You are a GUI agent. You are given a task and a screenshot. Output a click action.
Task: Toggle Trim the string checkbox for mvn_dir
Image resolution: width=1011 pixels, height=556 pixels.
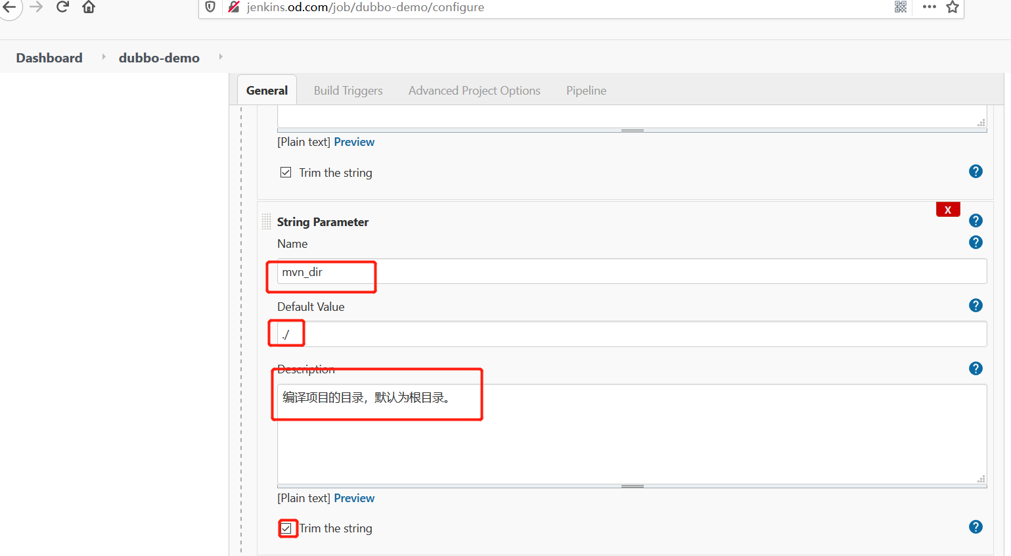click(286, 528)
